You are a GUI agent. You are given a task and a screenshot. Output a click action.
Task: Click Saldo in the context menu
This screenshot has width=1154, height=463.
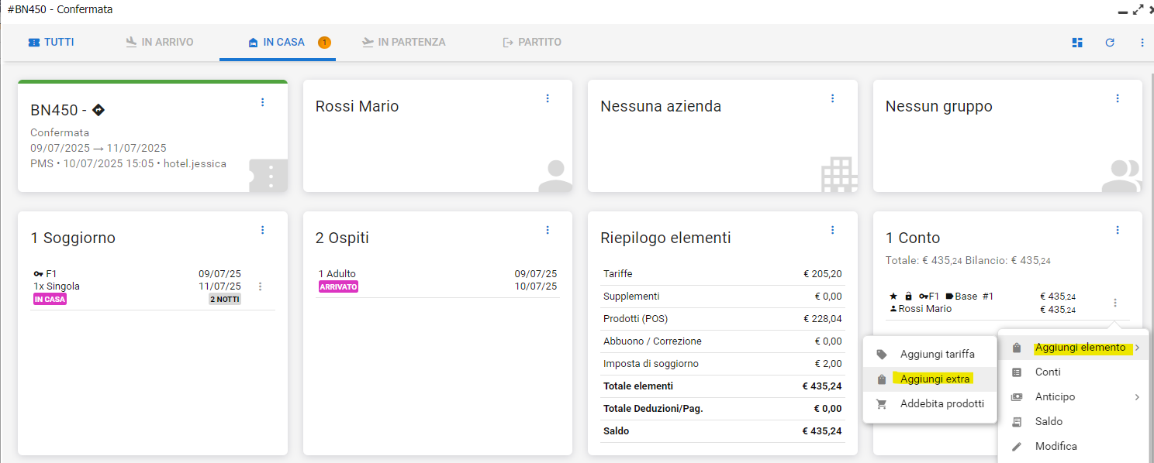click(1049, 421)
